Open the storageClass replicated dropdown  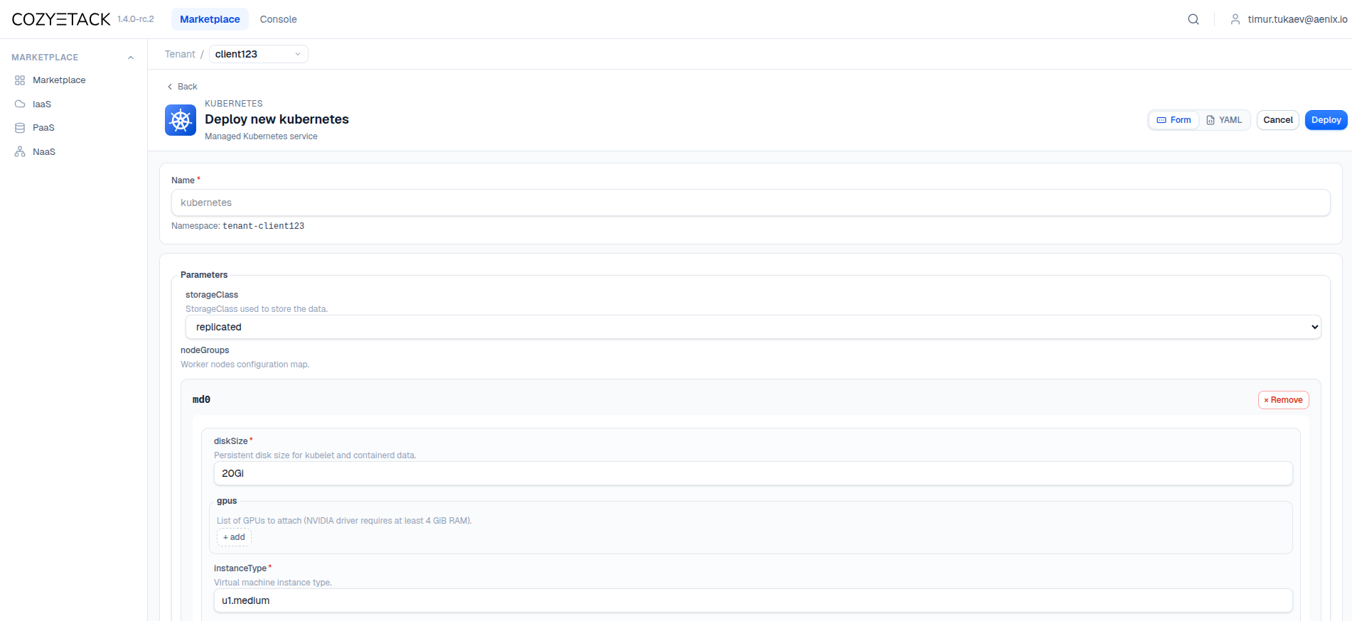[753, 327]
